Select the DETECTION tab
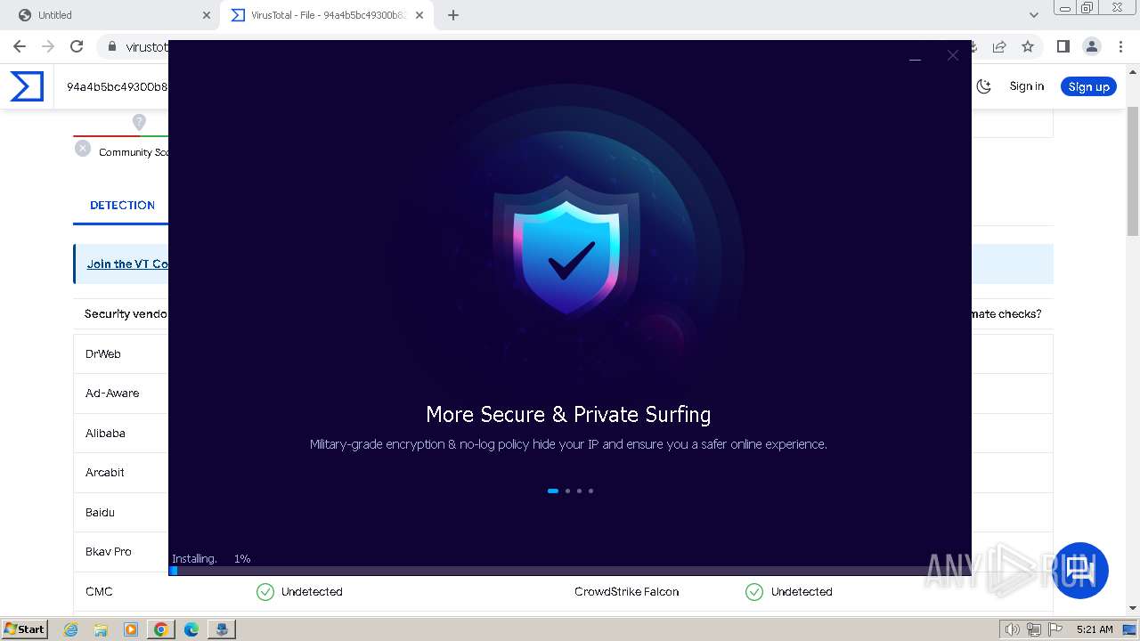This screenshot has height=641, width=1140. [x=122, y=205]
